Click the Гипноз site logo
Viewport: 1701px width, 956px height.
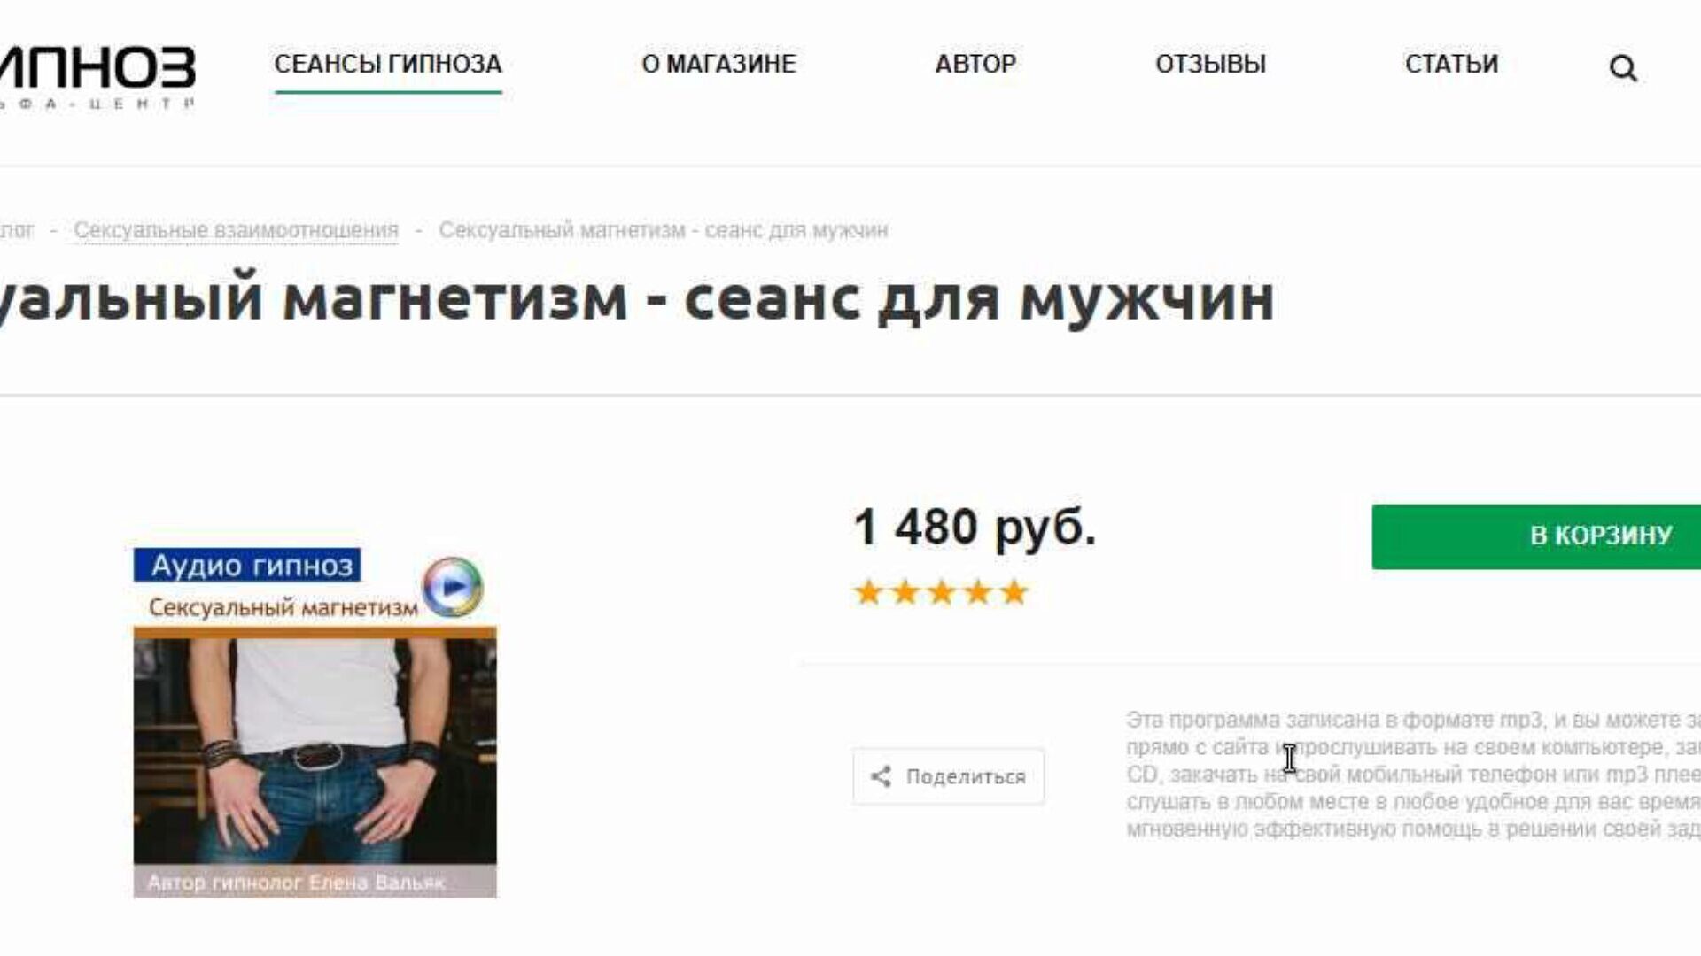point(97,77)
